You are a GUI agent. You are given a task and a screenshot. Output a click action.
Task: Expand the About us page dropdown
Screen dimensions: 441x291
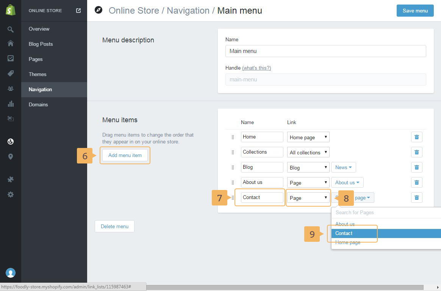pyautogui.click(x=347, y=182)
